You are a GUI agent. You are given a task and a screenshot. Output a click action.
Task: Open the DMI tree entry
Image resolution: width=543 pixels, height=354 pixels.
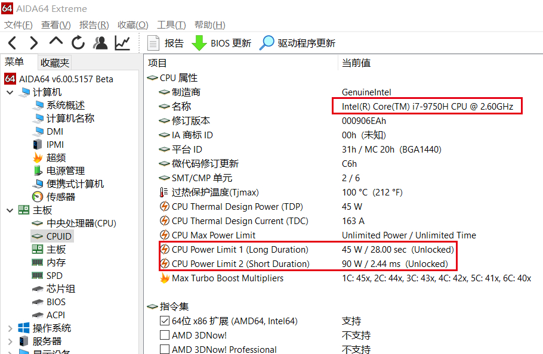[x=55, y=131]
